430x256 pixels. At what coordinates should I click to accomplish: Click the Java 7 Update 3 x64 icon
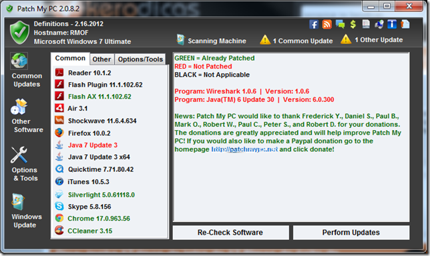click(x=59, y=157)
